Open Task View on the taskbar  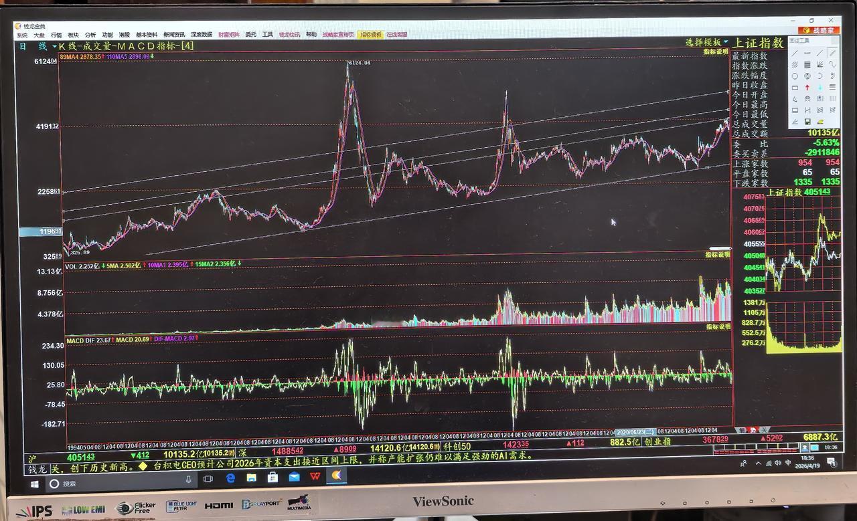pos(208,478)
